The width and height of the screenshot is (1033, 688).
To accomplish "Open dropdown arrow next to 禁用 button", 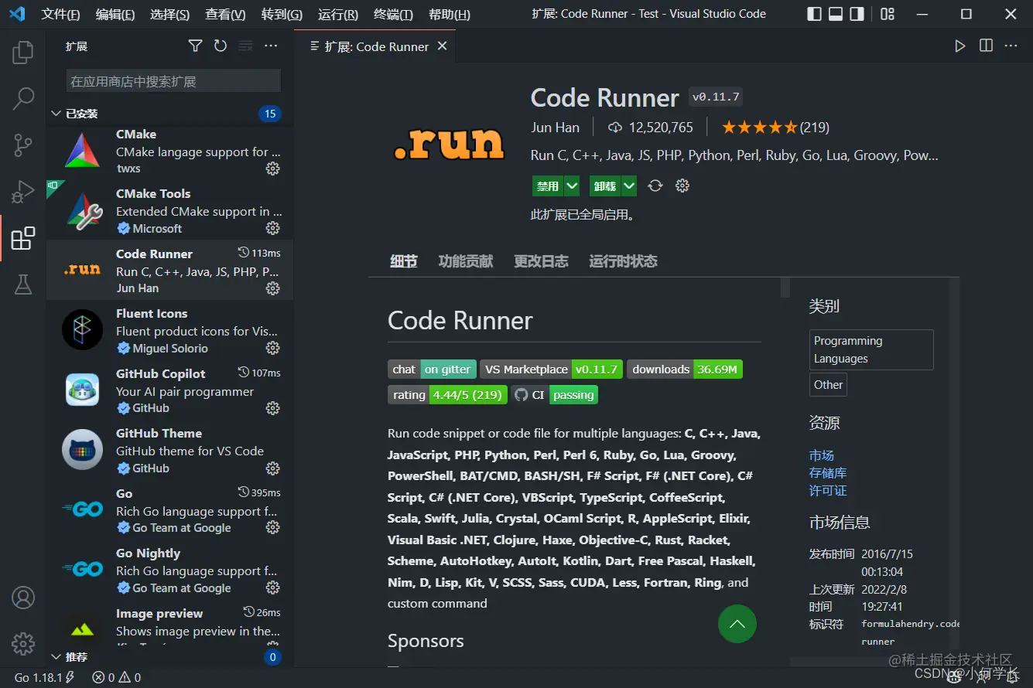I will (x=572, y=186).
